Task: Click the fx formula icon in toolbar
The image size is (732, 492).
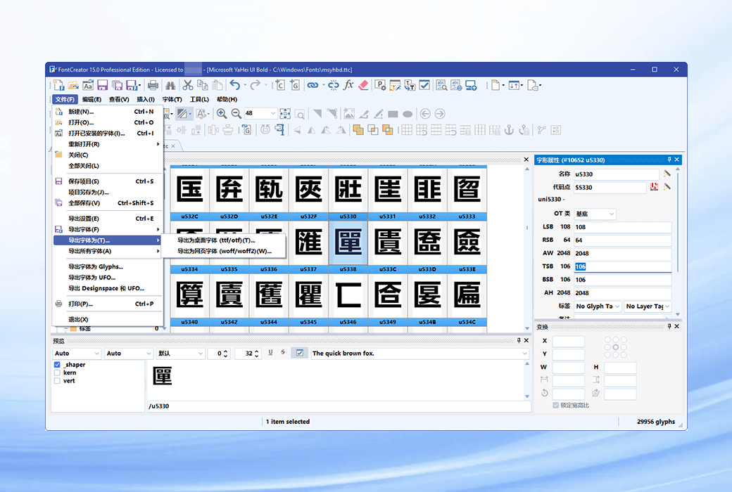Action: pos(348,85)
